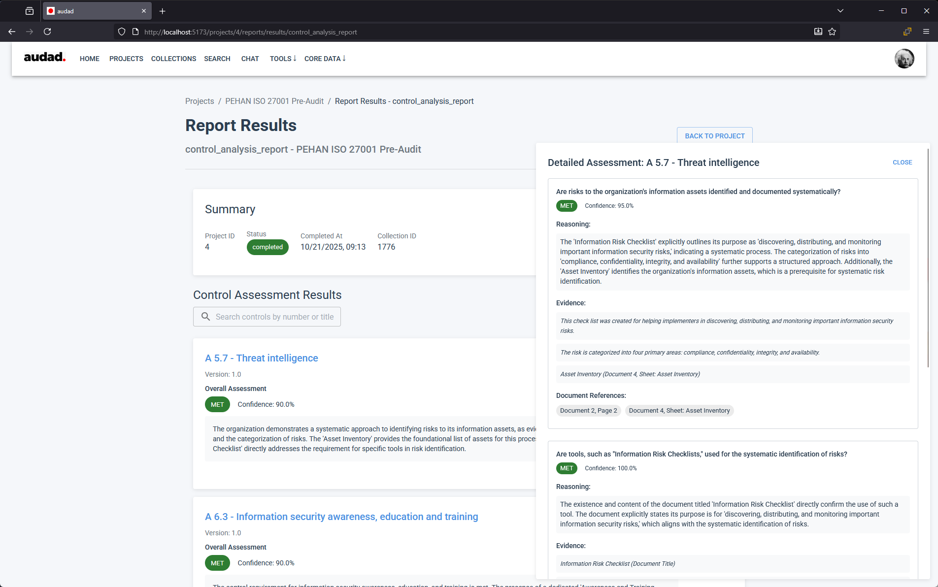938x587 pixels.
Task: Click the Firefox View icon in the tab bar
Action: click(29, 11)
